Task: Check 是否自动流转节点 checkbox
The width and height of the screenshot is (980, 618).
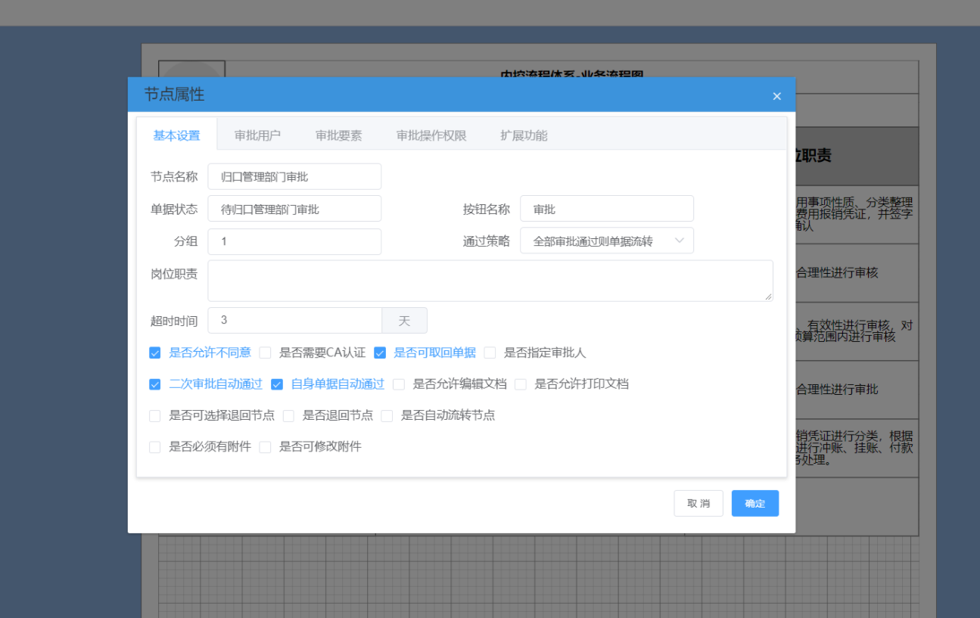Action: coord(387,416)
